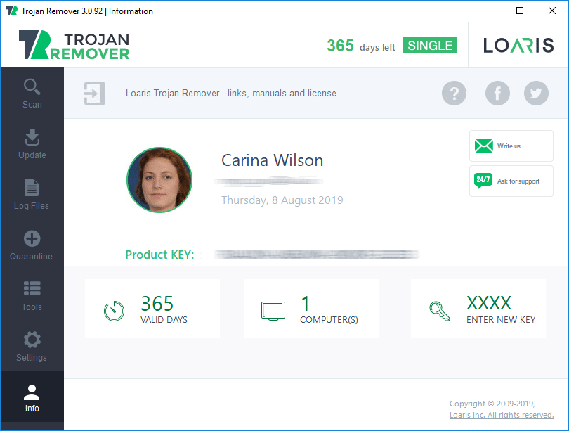Go to the Update section
This screenshot has width=569, height=431.
point(32,144)
